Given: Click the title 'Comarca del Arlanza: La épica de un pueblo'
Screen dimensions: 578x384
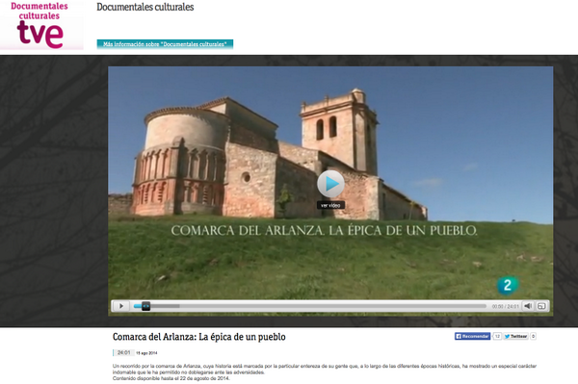Looking at the screenshot, I should 199,337.
